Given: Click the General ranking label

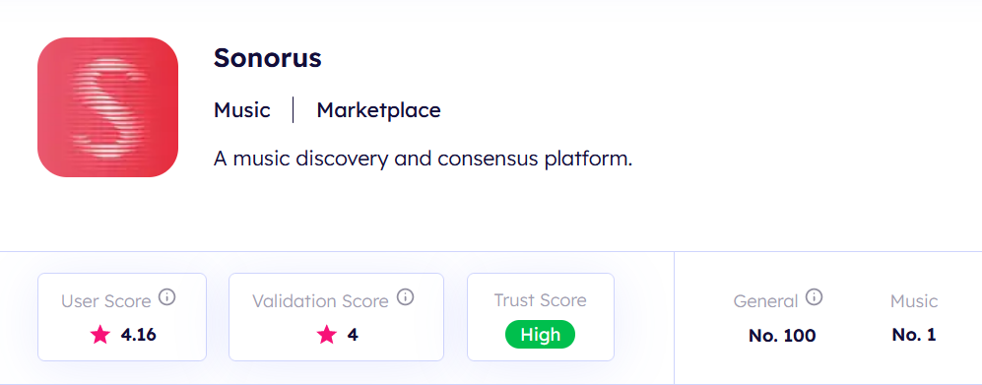Looking at the screenshot, I should point(765,301).
